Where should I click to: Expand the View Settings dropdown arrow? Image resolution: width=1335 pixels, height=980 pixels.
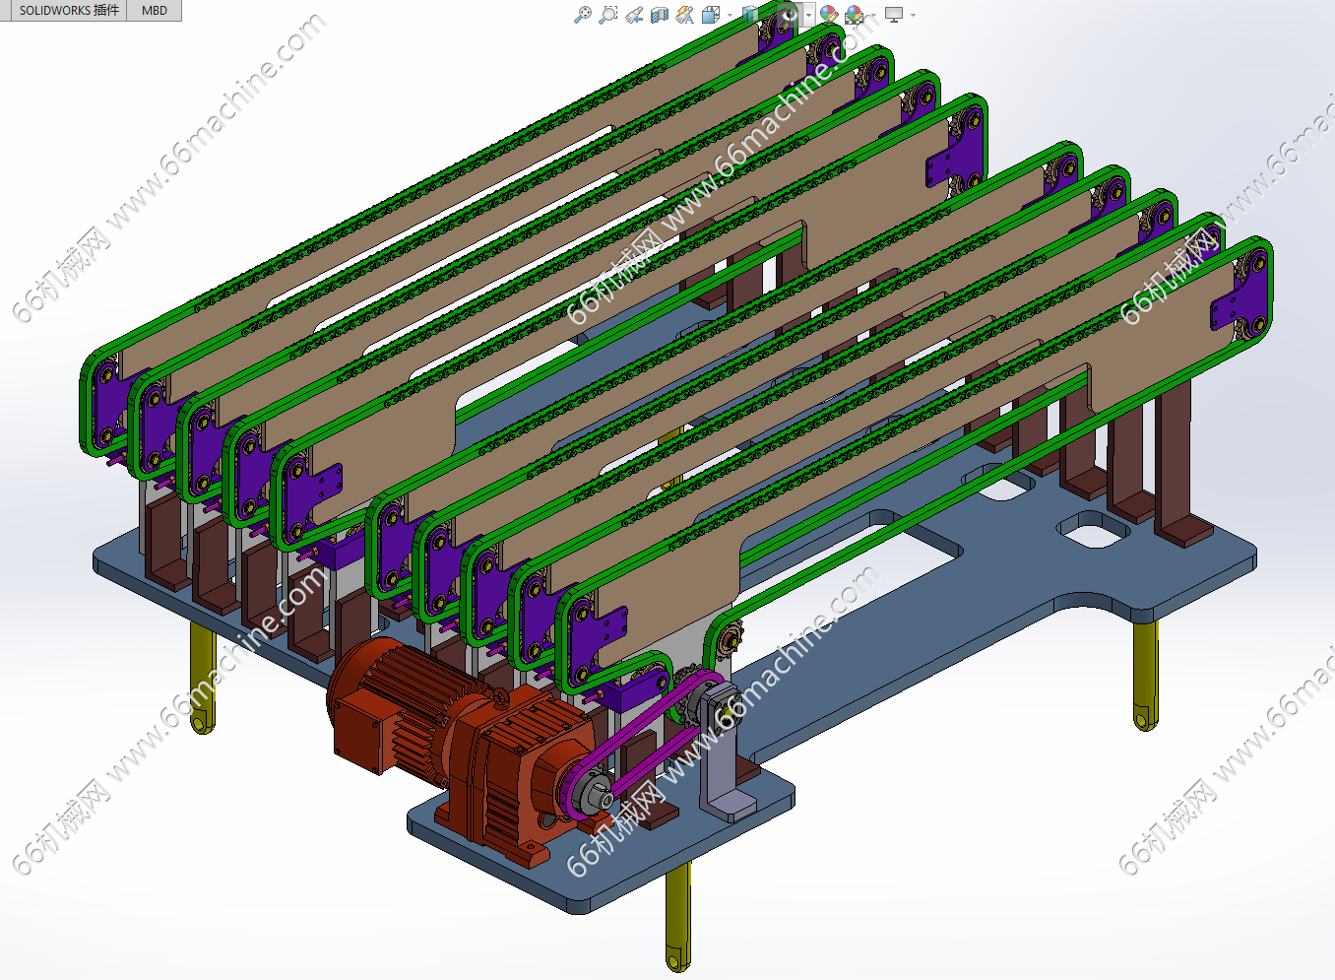[913, 15]
